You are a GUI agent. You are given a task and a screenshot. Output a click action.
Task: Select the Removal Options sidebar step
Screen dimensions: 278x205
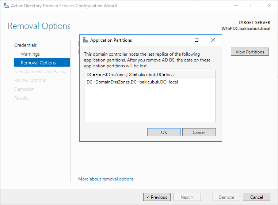pyautogui.click(x=42, y=62)
